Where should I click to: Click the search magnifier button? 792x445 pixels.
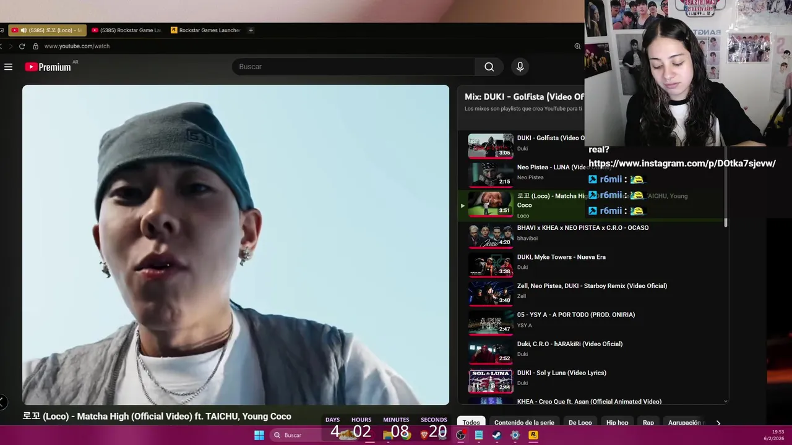(x=489, y=67)
